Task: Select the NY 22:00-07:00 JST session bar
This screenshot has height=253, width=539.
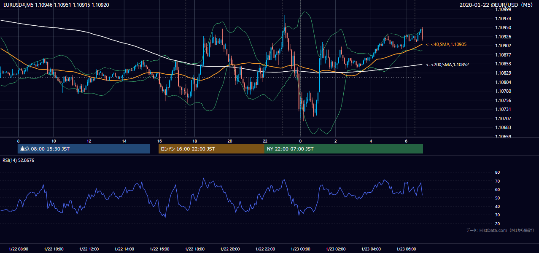Action: click(344, 149)
